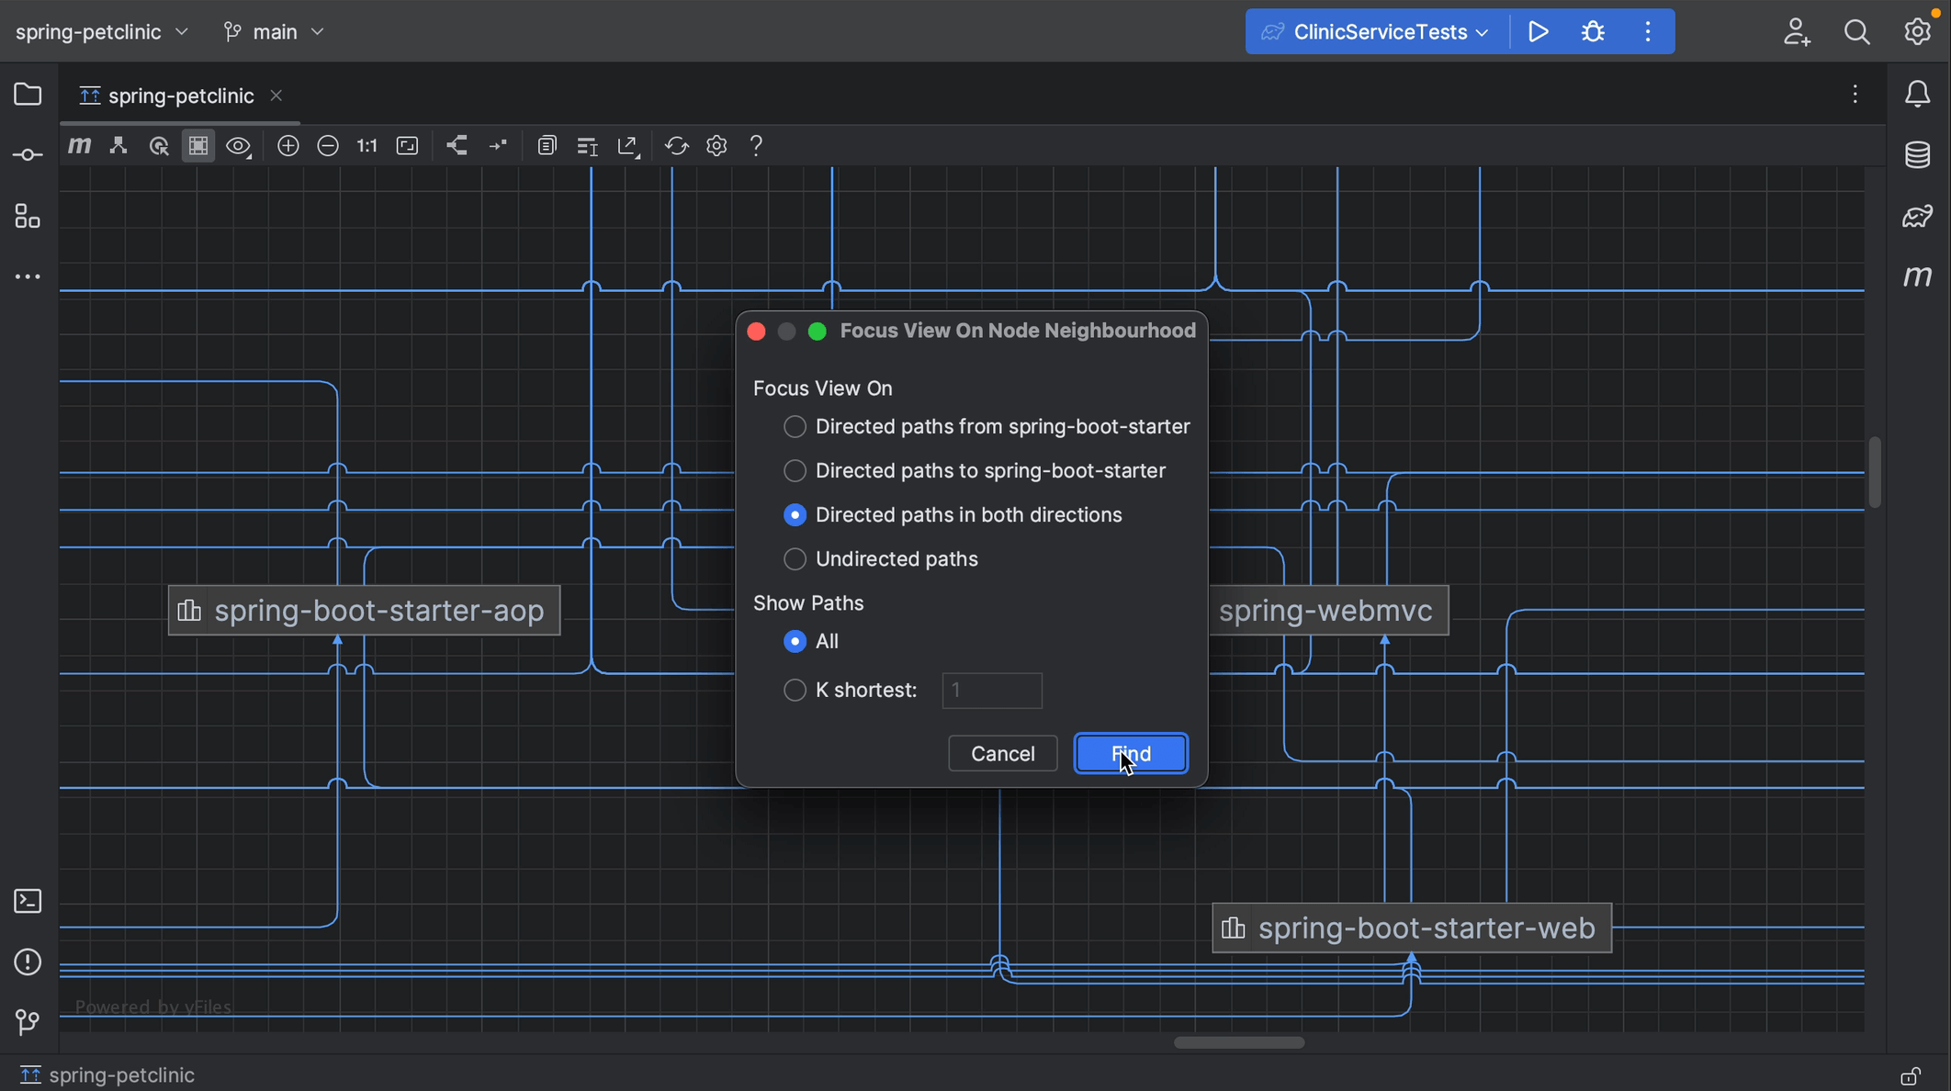Switch to the spring-petclinic editor tab
Screen dimensions: 1951x1091
pos(181,95)
